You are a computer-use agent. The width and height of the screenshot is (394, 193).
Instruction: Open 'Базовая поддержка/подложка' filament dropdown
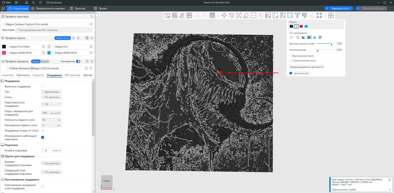[x=51, y=163]
